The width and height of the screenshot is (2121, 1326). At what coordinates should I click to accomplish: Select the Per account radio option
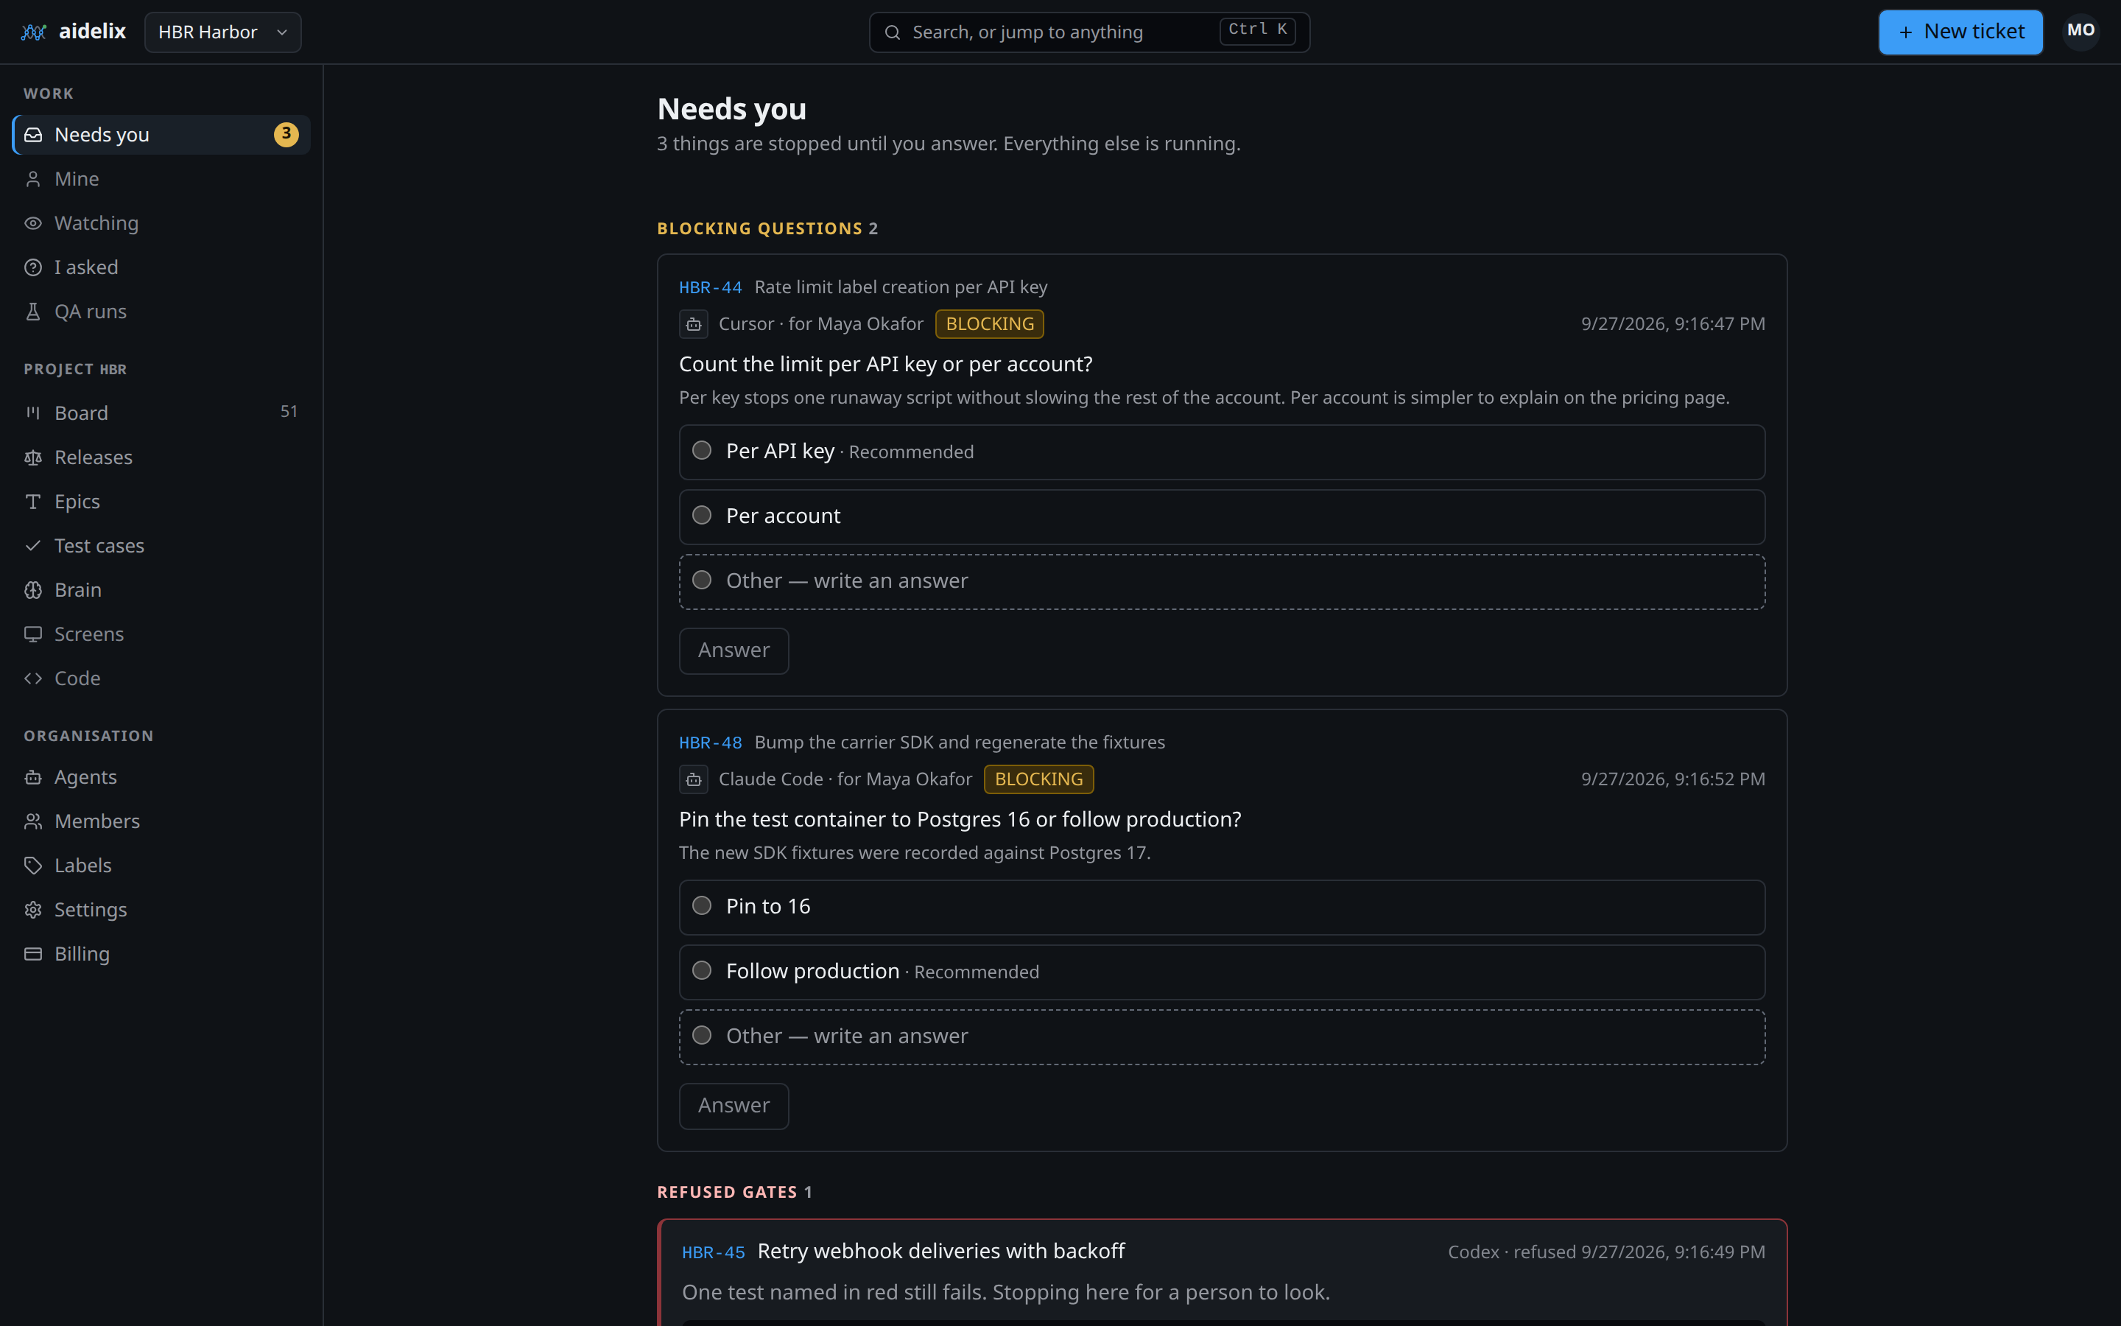click(x=1222, y=517)
